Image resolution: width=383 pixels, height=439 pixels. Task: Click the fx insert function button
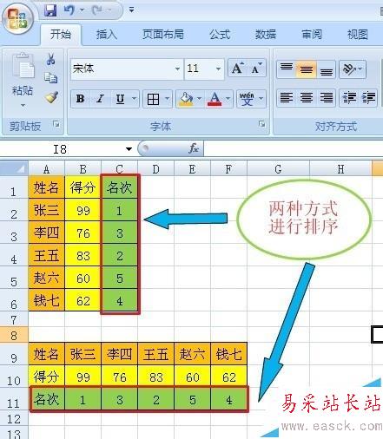pyautogui.click(x=194, y=148)
